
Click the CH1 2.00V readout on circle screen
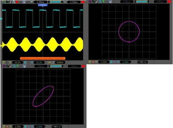tap(104, 62)
